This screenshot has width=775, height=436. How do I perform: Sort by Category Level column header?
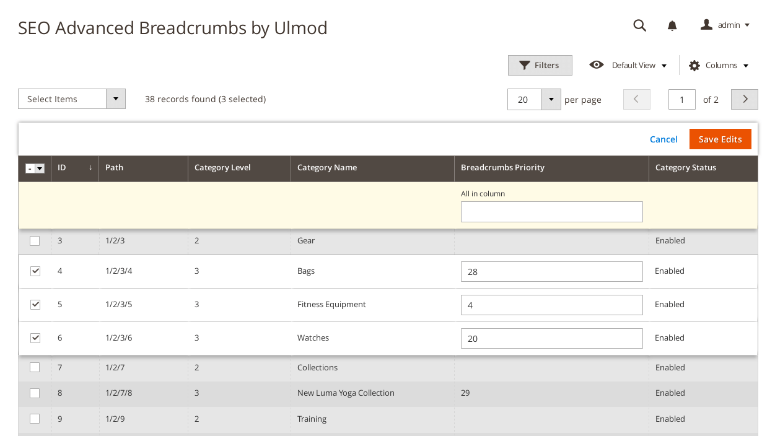[239, 168]
